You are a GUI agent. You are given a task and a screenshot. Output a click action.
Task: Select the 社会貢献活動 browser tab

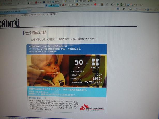tap(13, 11)
